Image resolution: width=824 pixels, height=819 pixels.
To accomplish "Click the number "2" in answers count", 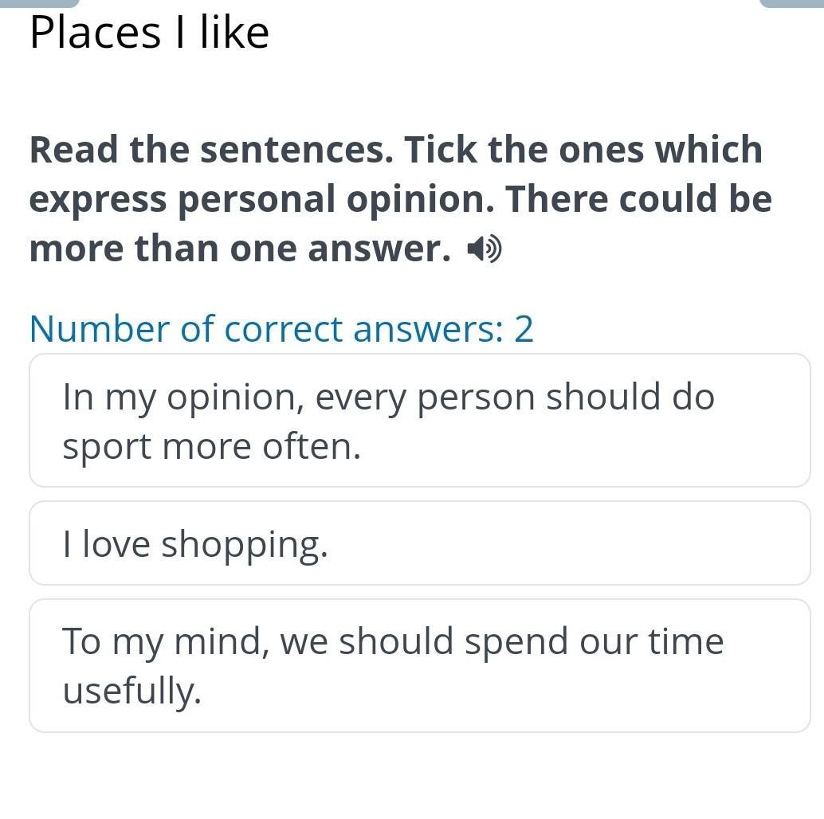I will (x=524, y=329).
